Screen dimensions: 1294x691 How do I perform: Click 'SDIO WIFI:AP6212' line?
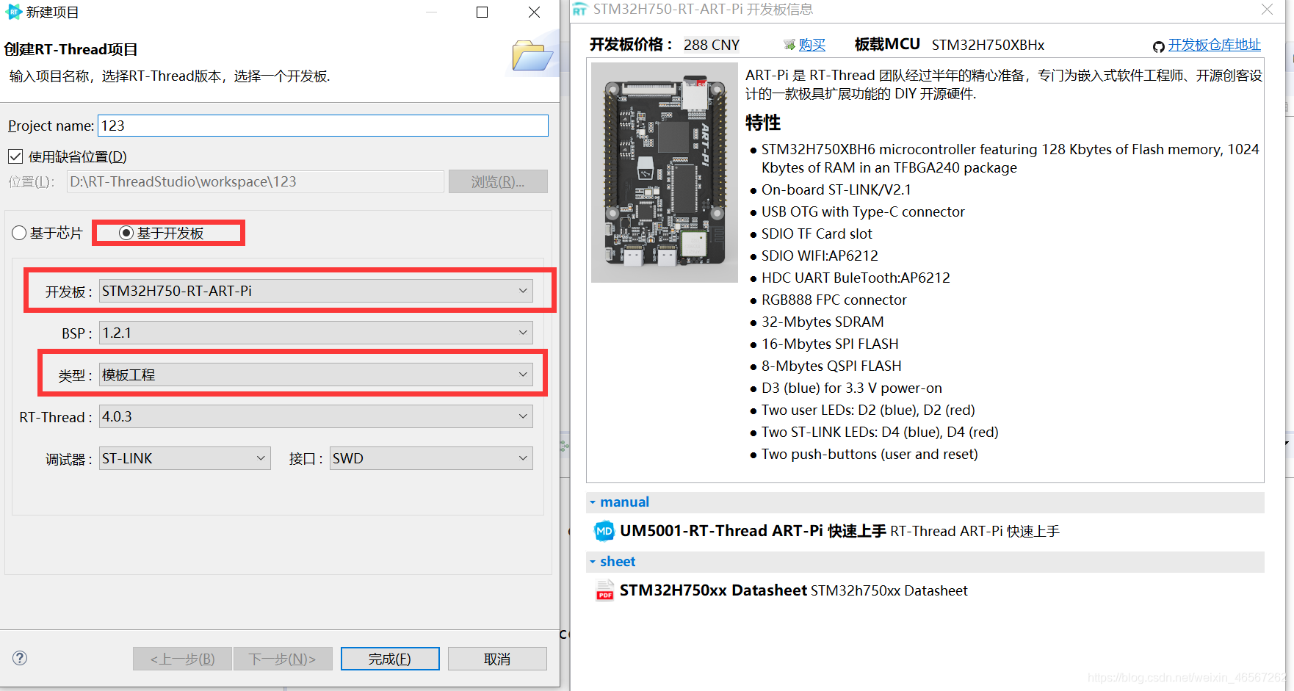tap(820, 256)
